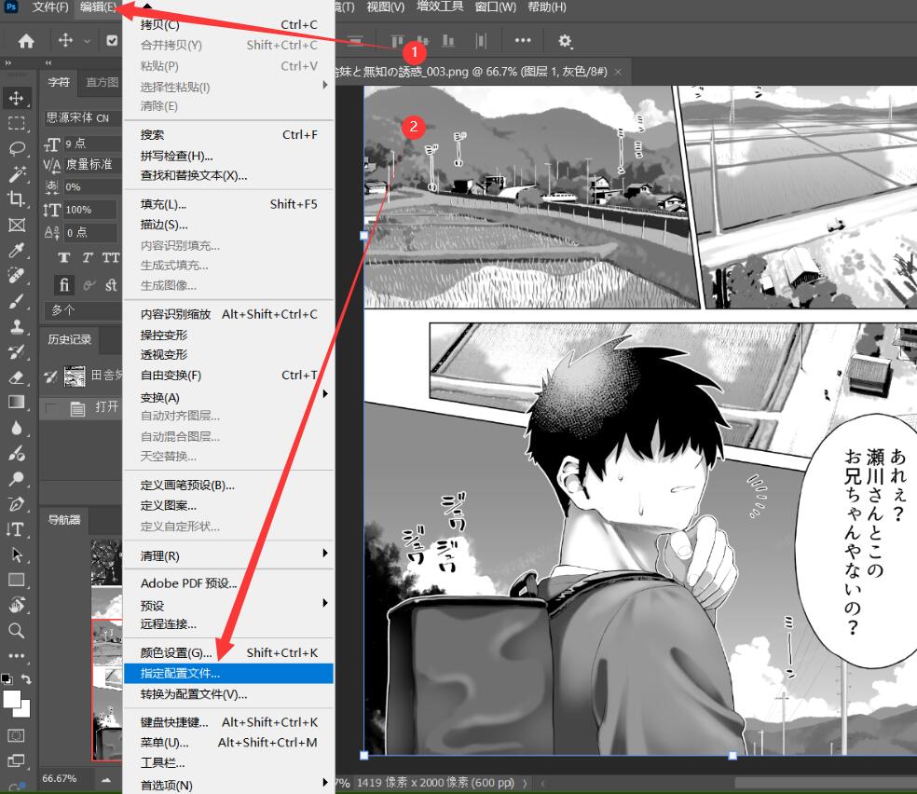Choose 自由变换(F) from the Edit menu

tap(228, 375)
